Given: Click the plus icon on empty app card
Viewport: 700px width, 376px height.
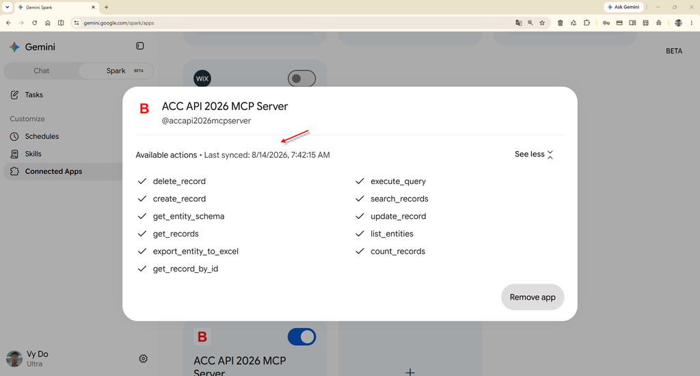Looking at the screenshot, I should [410, 371].
